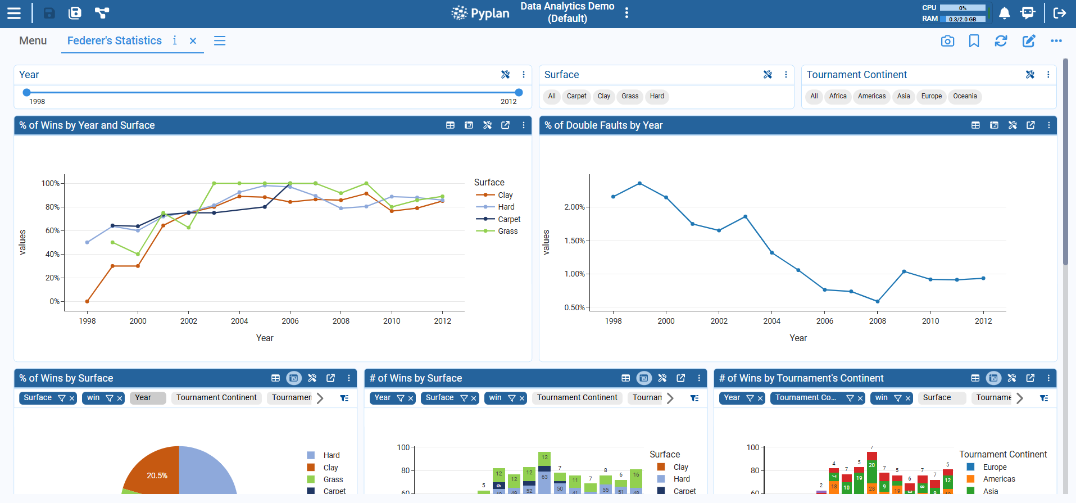
Task: Open the Pyplan app options kebab menu
Action: point(626,13)
